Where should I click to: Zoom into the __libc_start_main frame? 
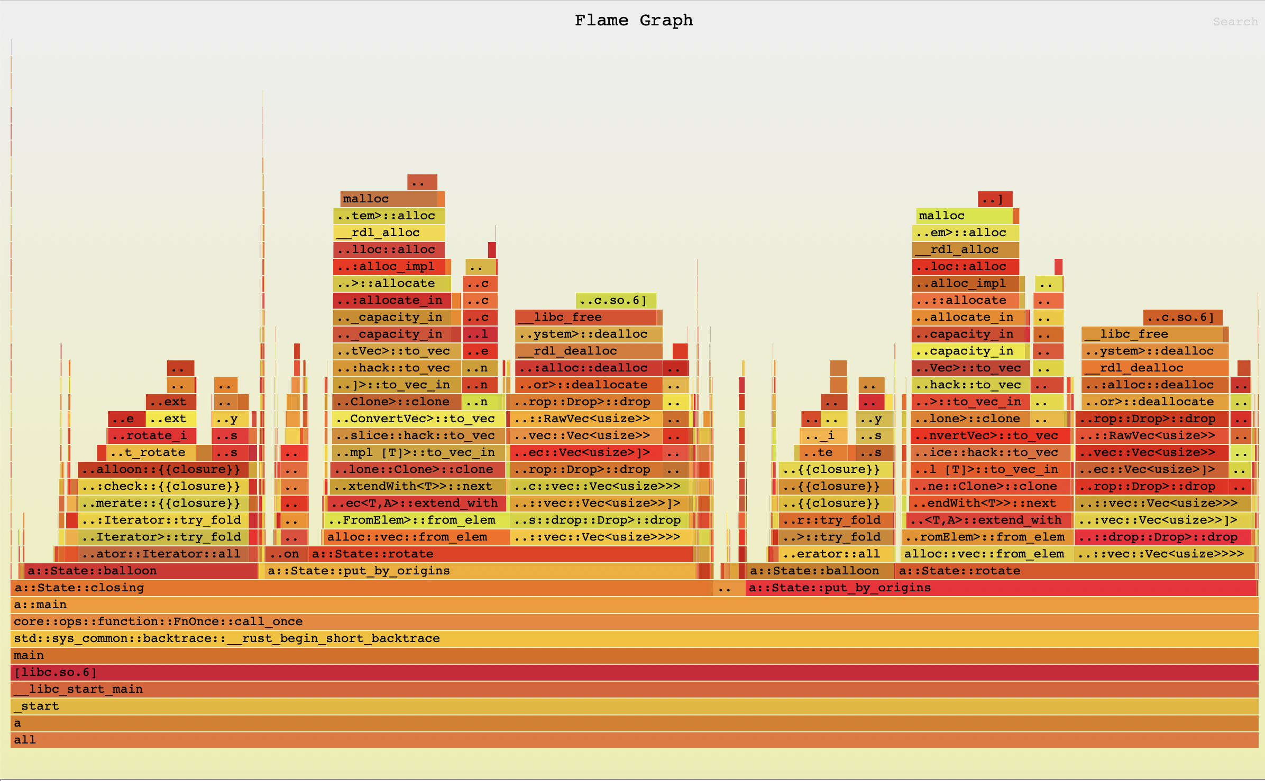pyautogui.click(x=634, y=689)
